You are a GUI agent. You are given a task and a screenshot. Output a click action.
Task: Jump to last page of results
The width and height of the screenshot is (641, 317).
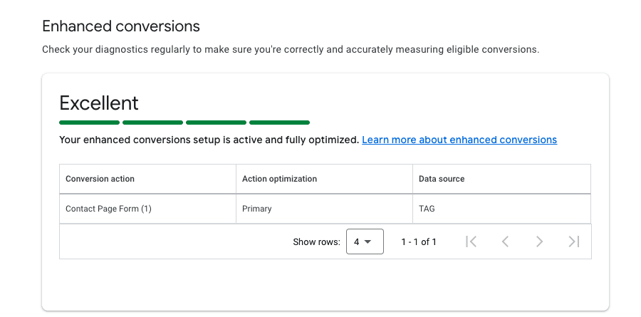point(574,241)
